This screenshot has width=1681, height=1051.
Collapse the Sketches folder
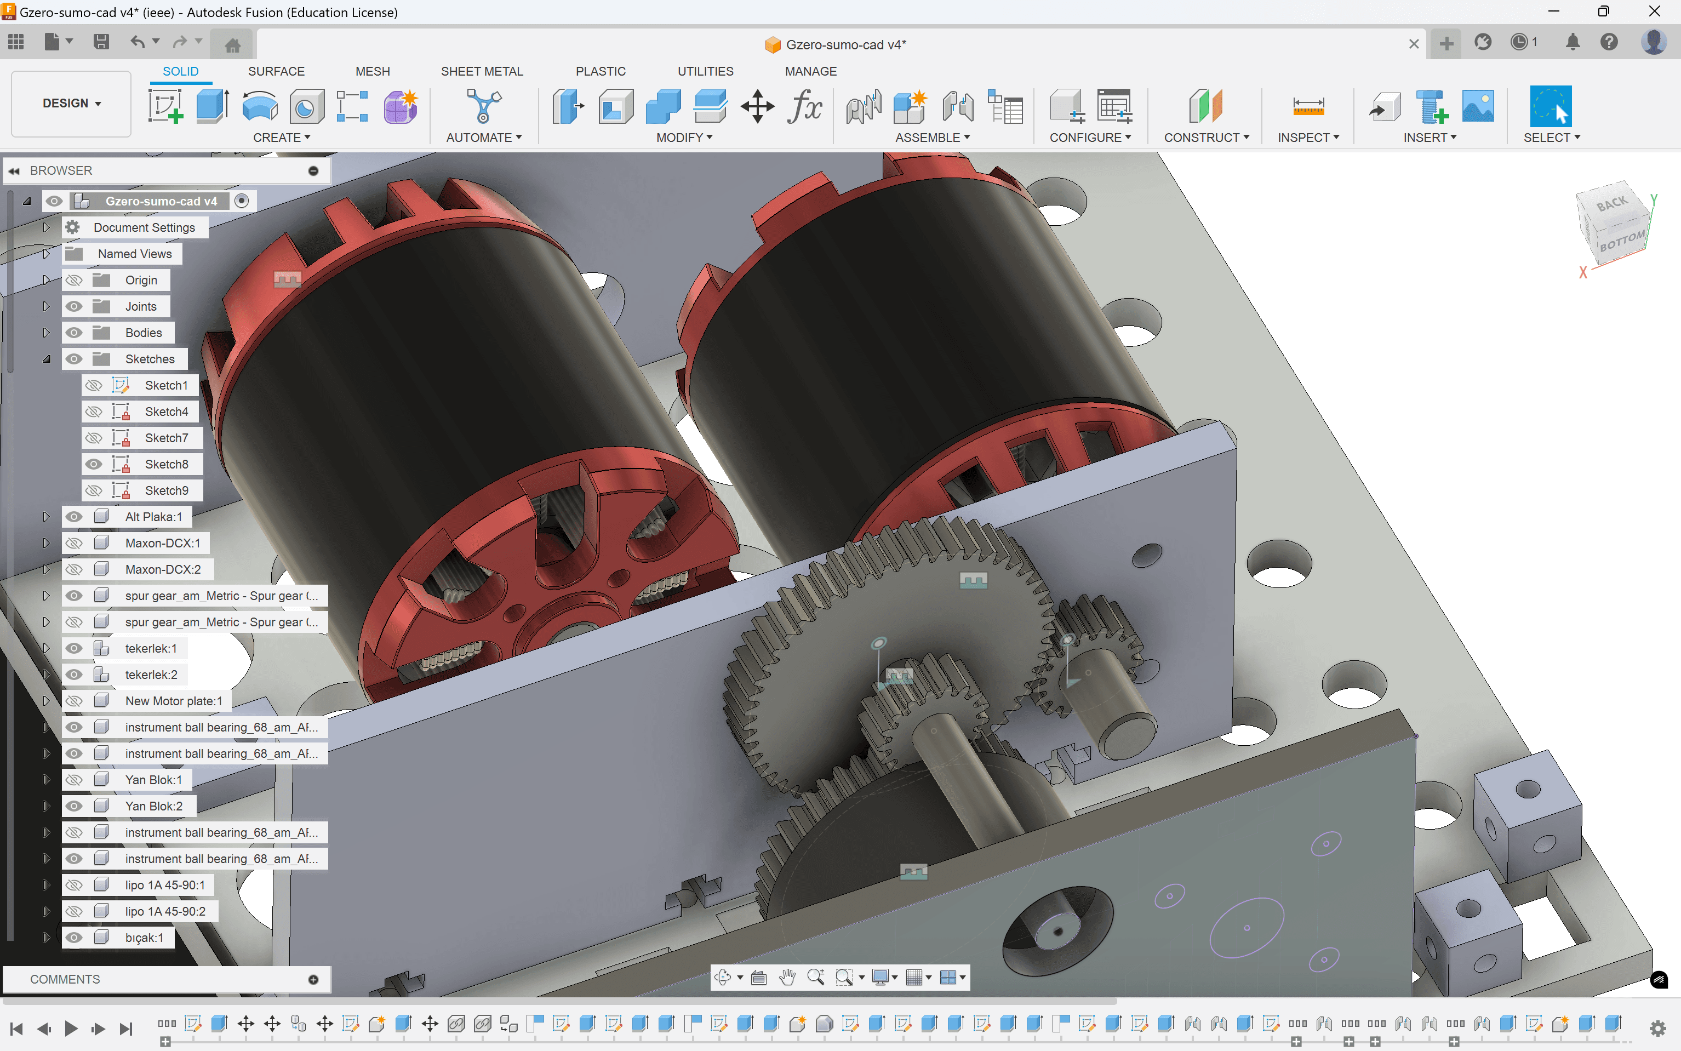coord(47,359)
